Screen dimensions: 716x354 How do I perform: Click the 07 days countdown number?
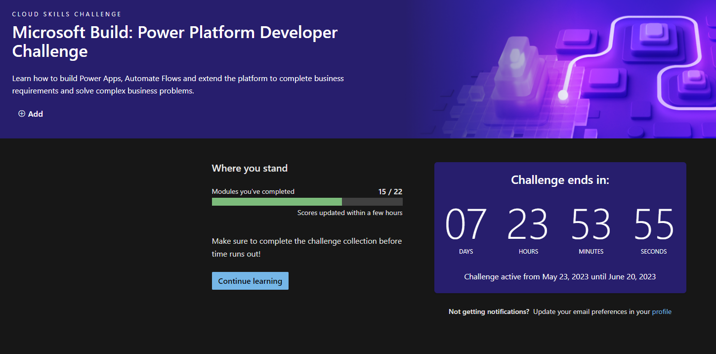pos(466,224)
